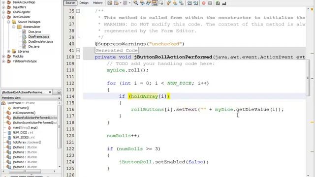Select DiceFrame.java in the project tree

point(38,36)
